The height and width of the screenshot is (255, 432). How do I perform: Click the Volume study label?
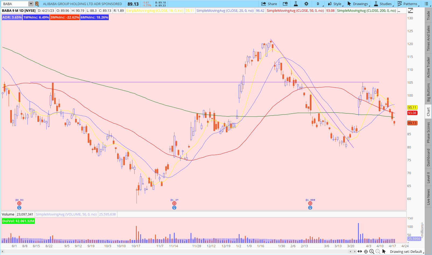pos(8,214)
